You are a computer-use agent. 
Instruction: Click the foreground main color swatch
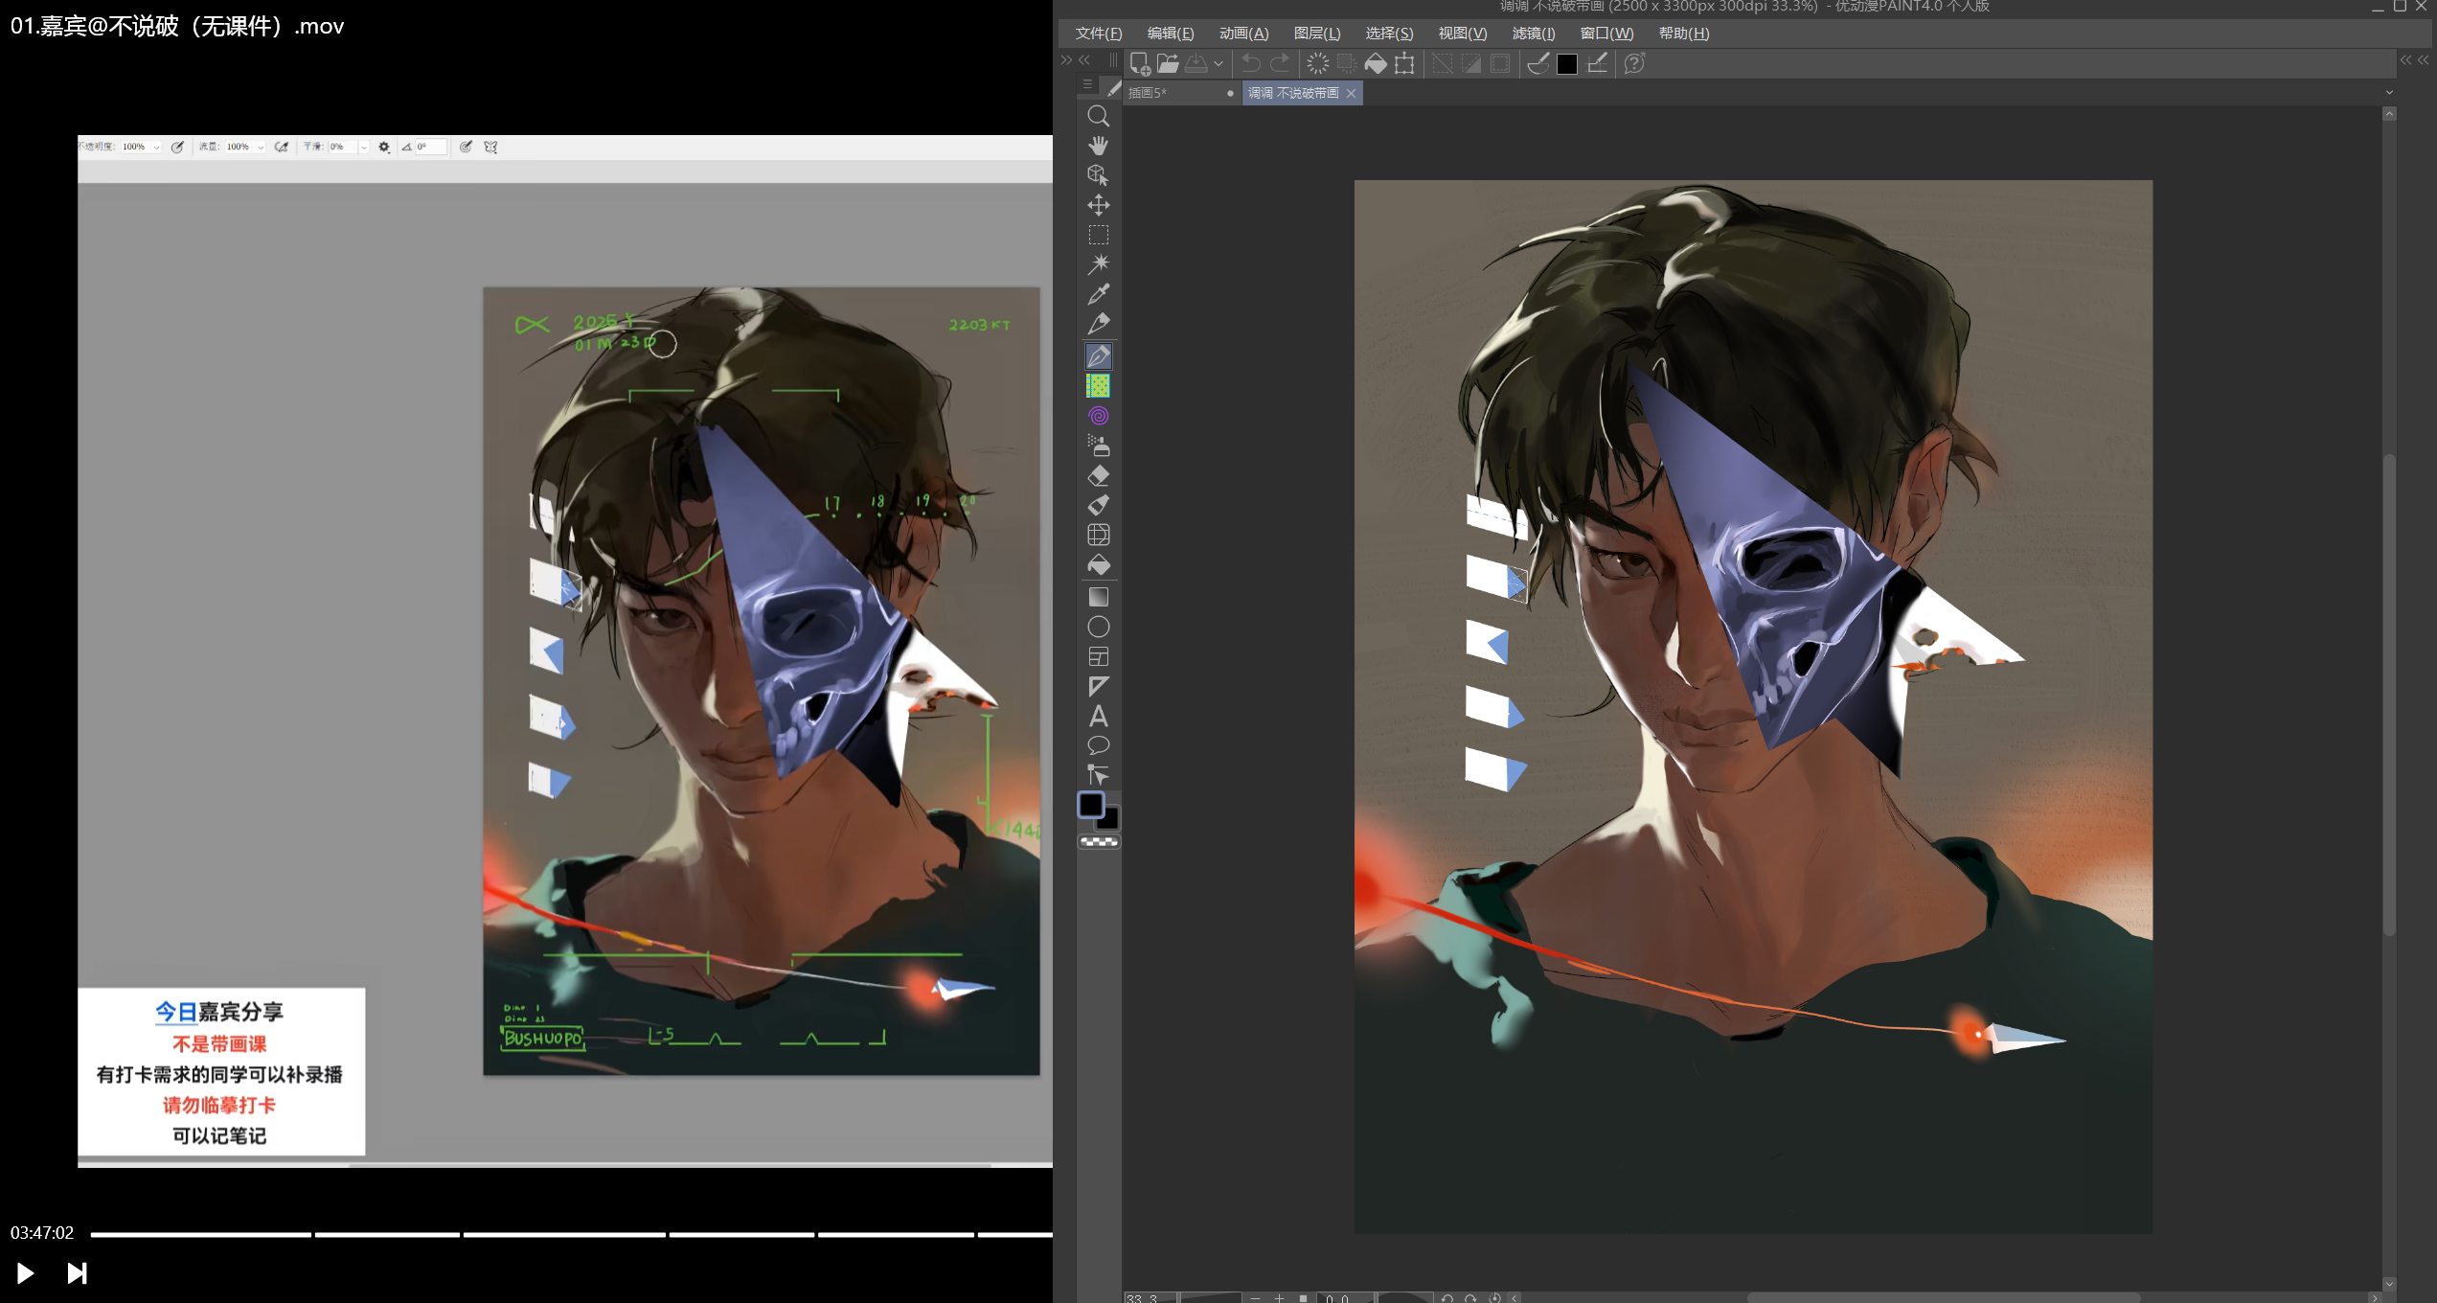[x=1091, y=805]
